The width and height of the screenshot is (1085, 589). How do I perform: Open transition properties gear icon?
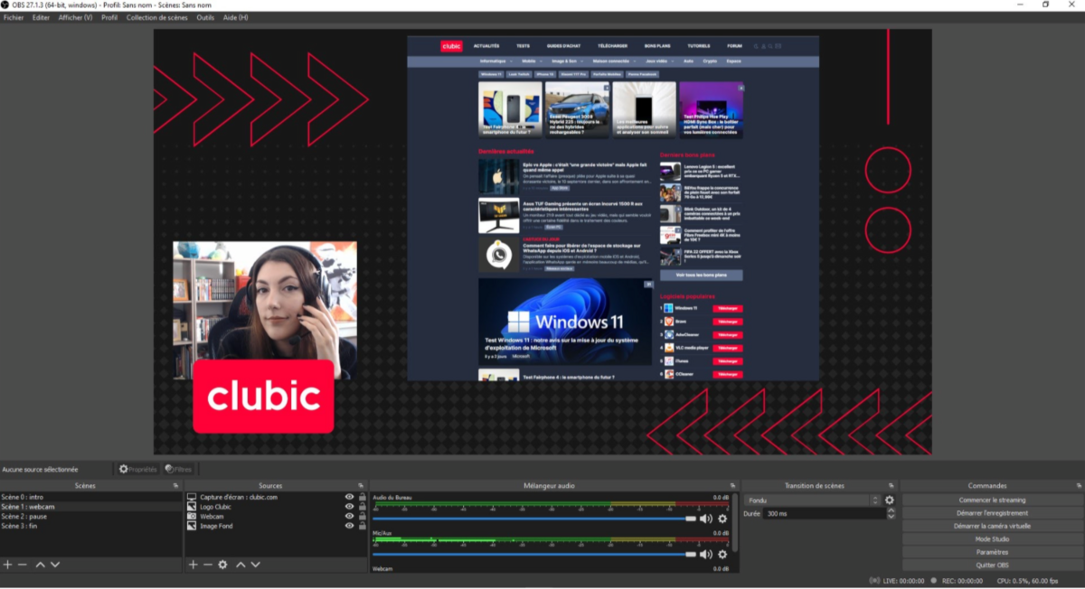tap(890, 500)
